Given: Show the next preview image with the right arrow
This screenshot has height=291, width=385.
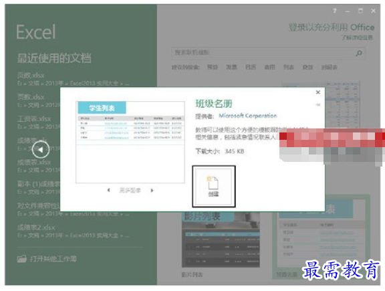Looking at the screenshot, I should 152,190.
